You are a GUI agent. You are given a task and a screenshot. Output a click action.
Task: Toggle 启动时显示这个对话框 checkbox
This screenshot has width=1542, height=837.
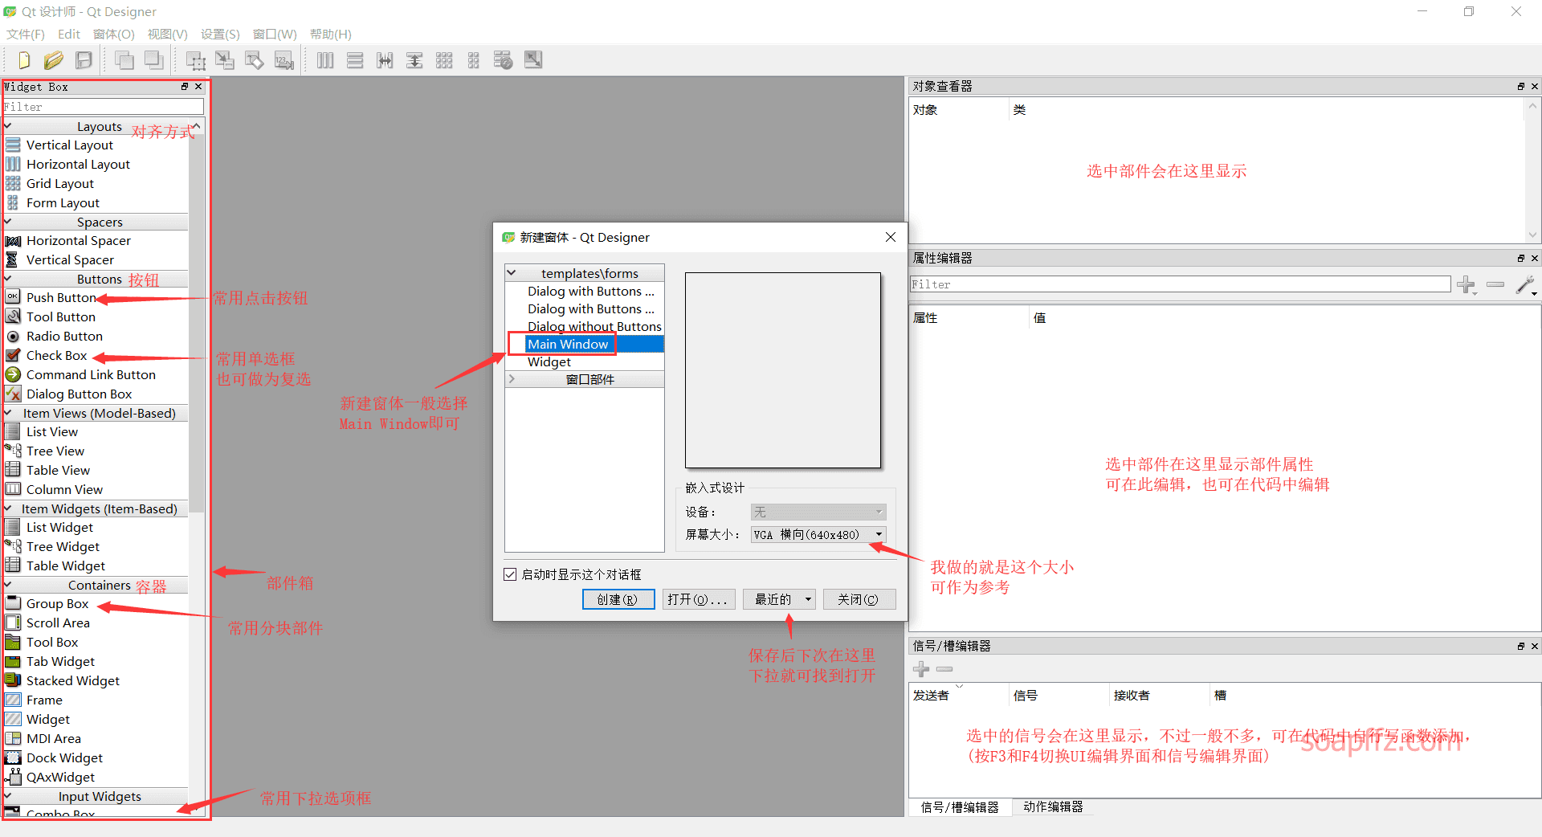click(510, 574)
